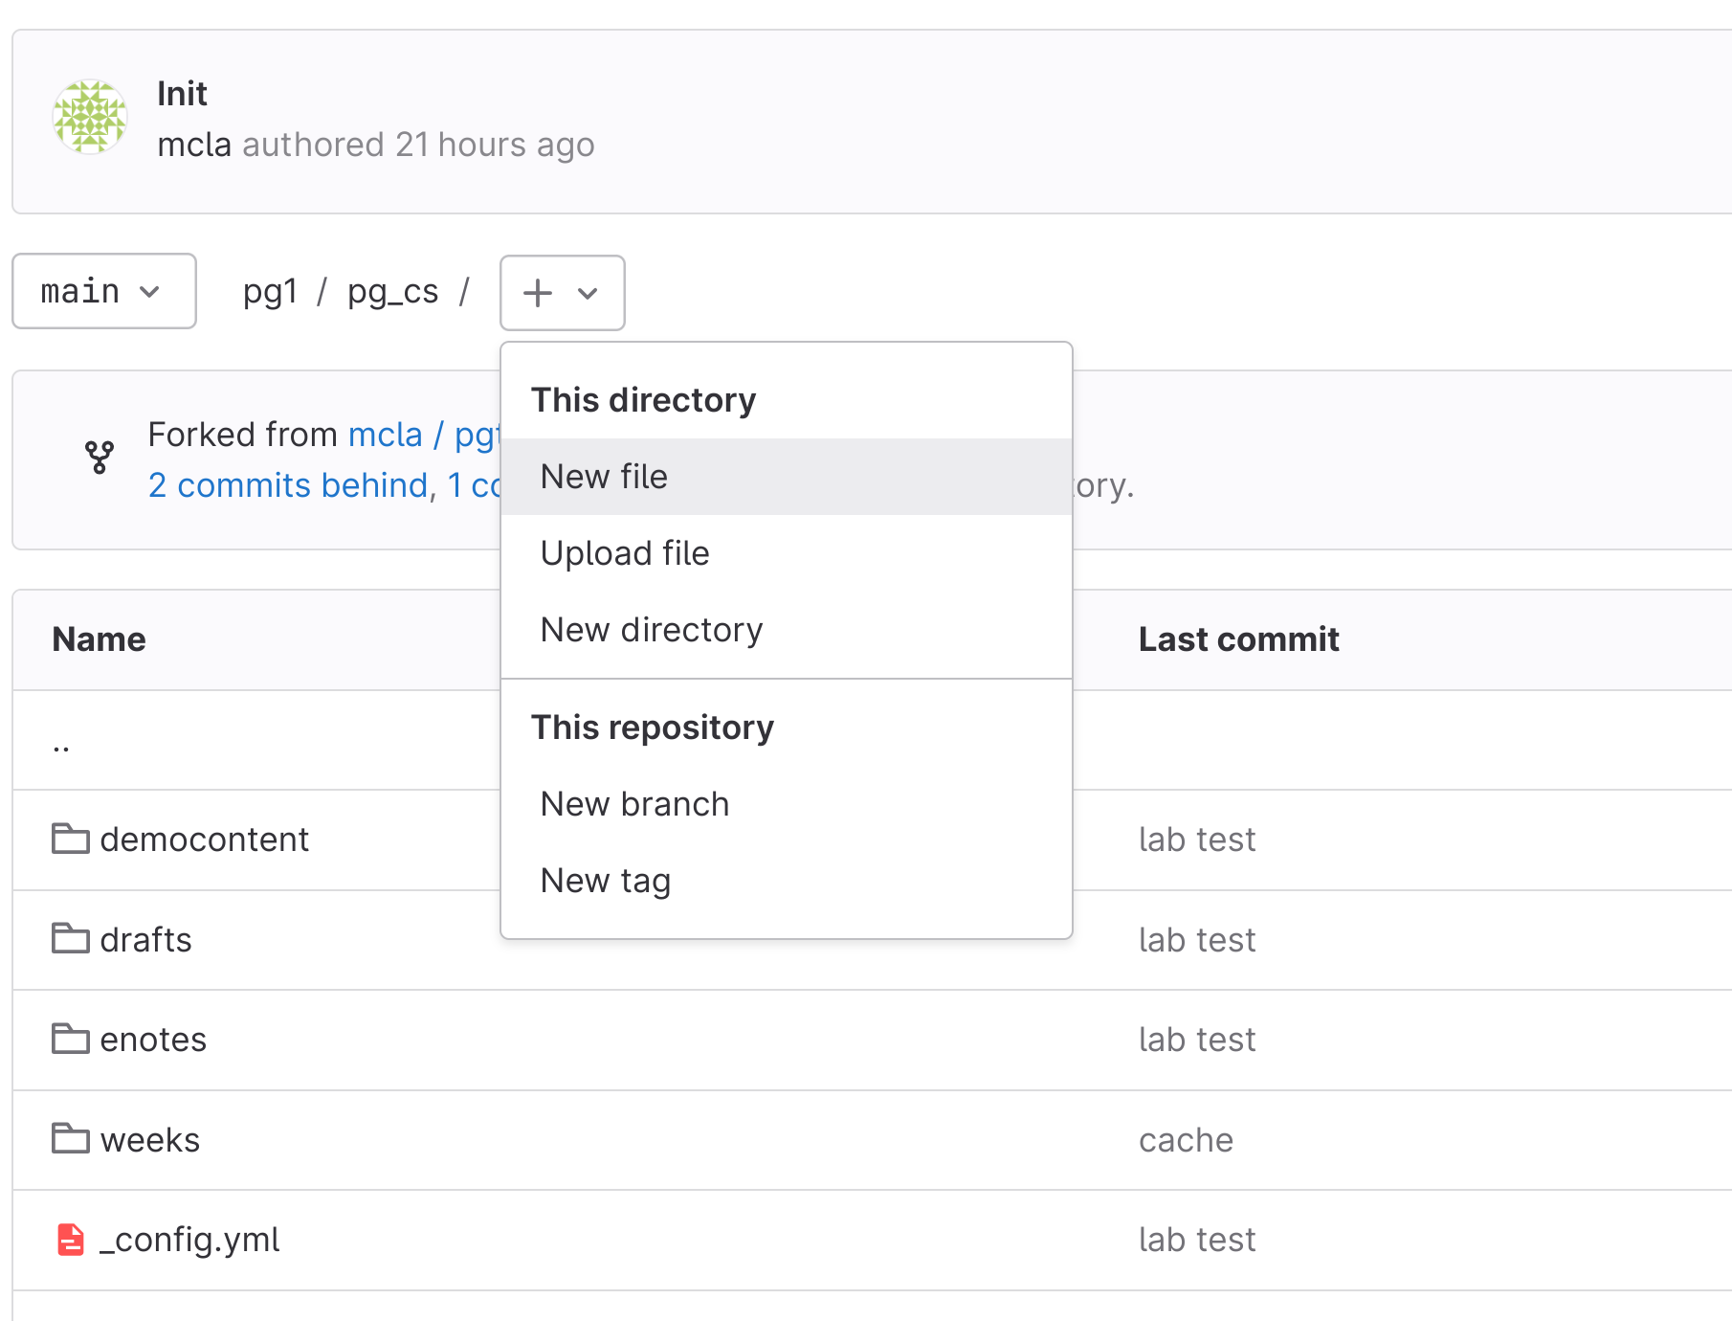Click 'authored 21 hours ago' timestamp
The image size is (1732, 1321).
tap(418, 145)
